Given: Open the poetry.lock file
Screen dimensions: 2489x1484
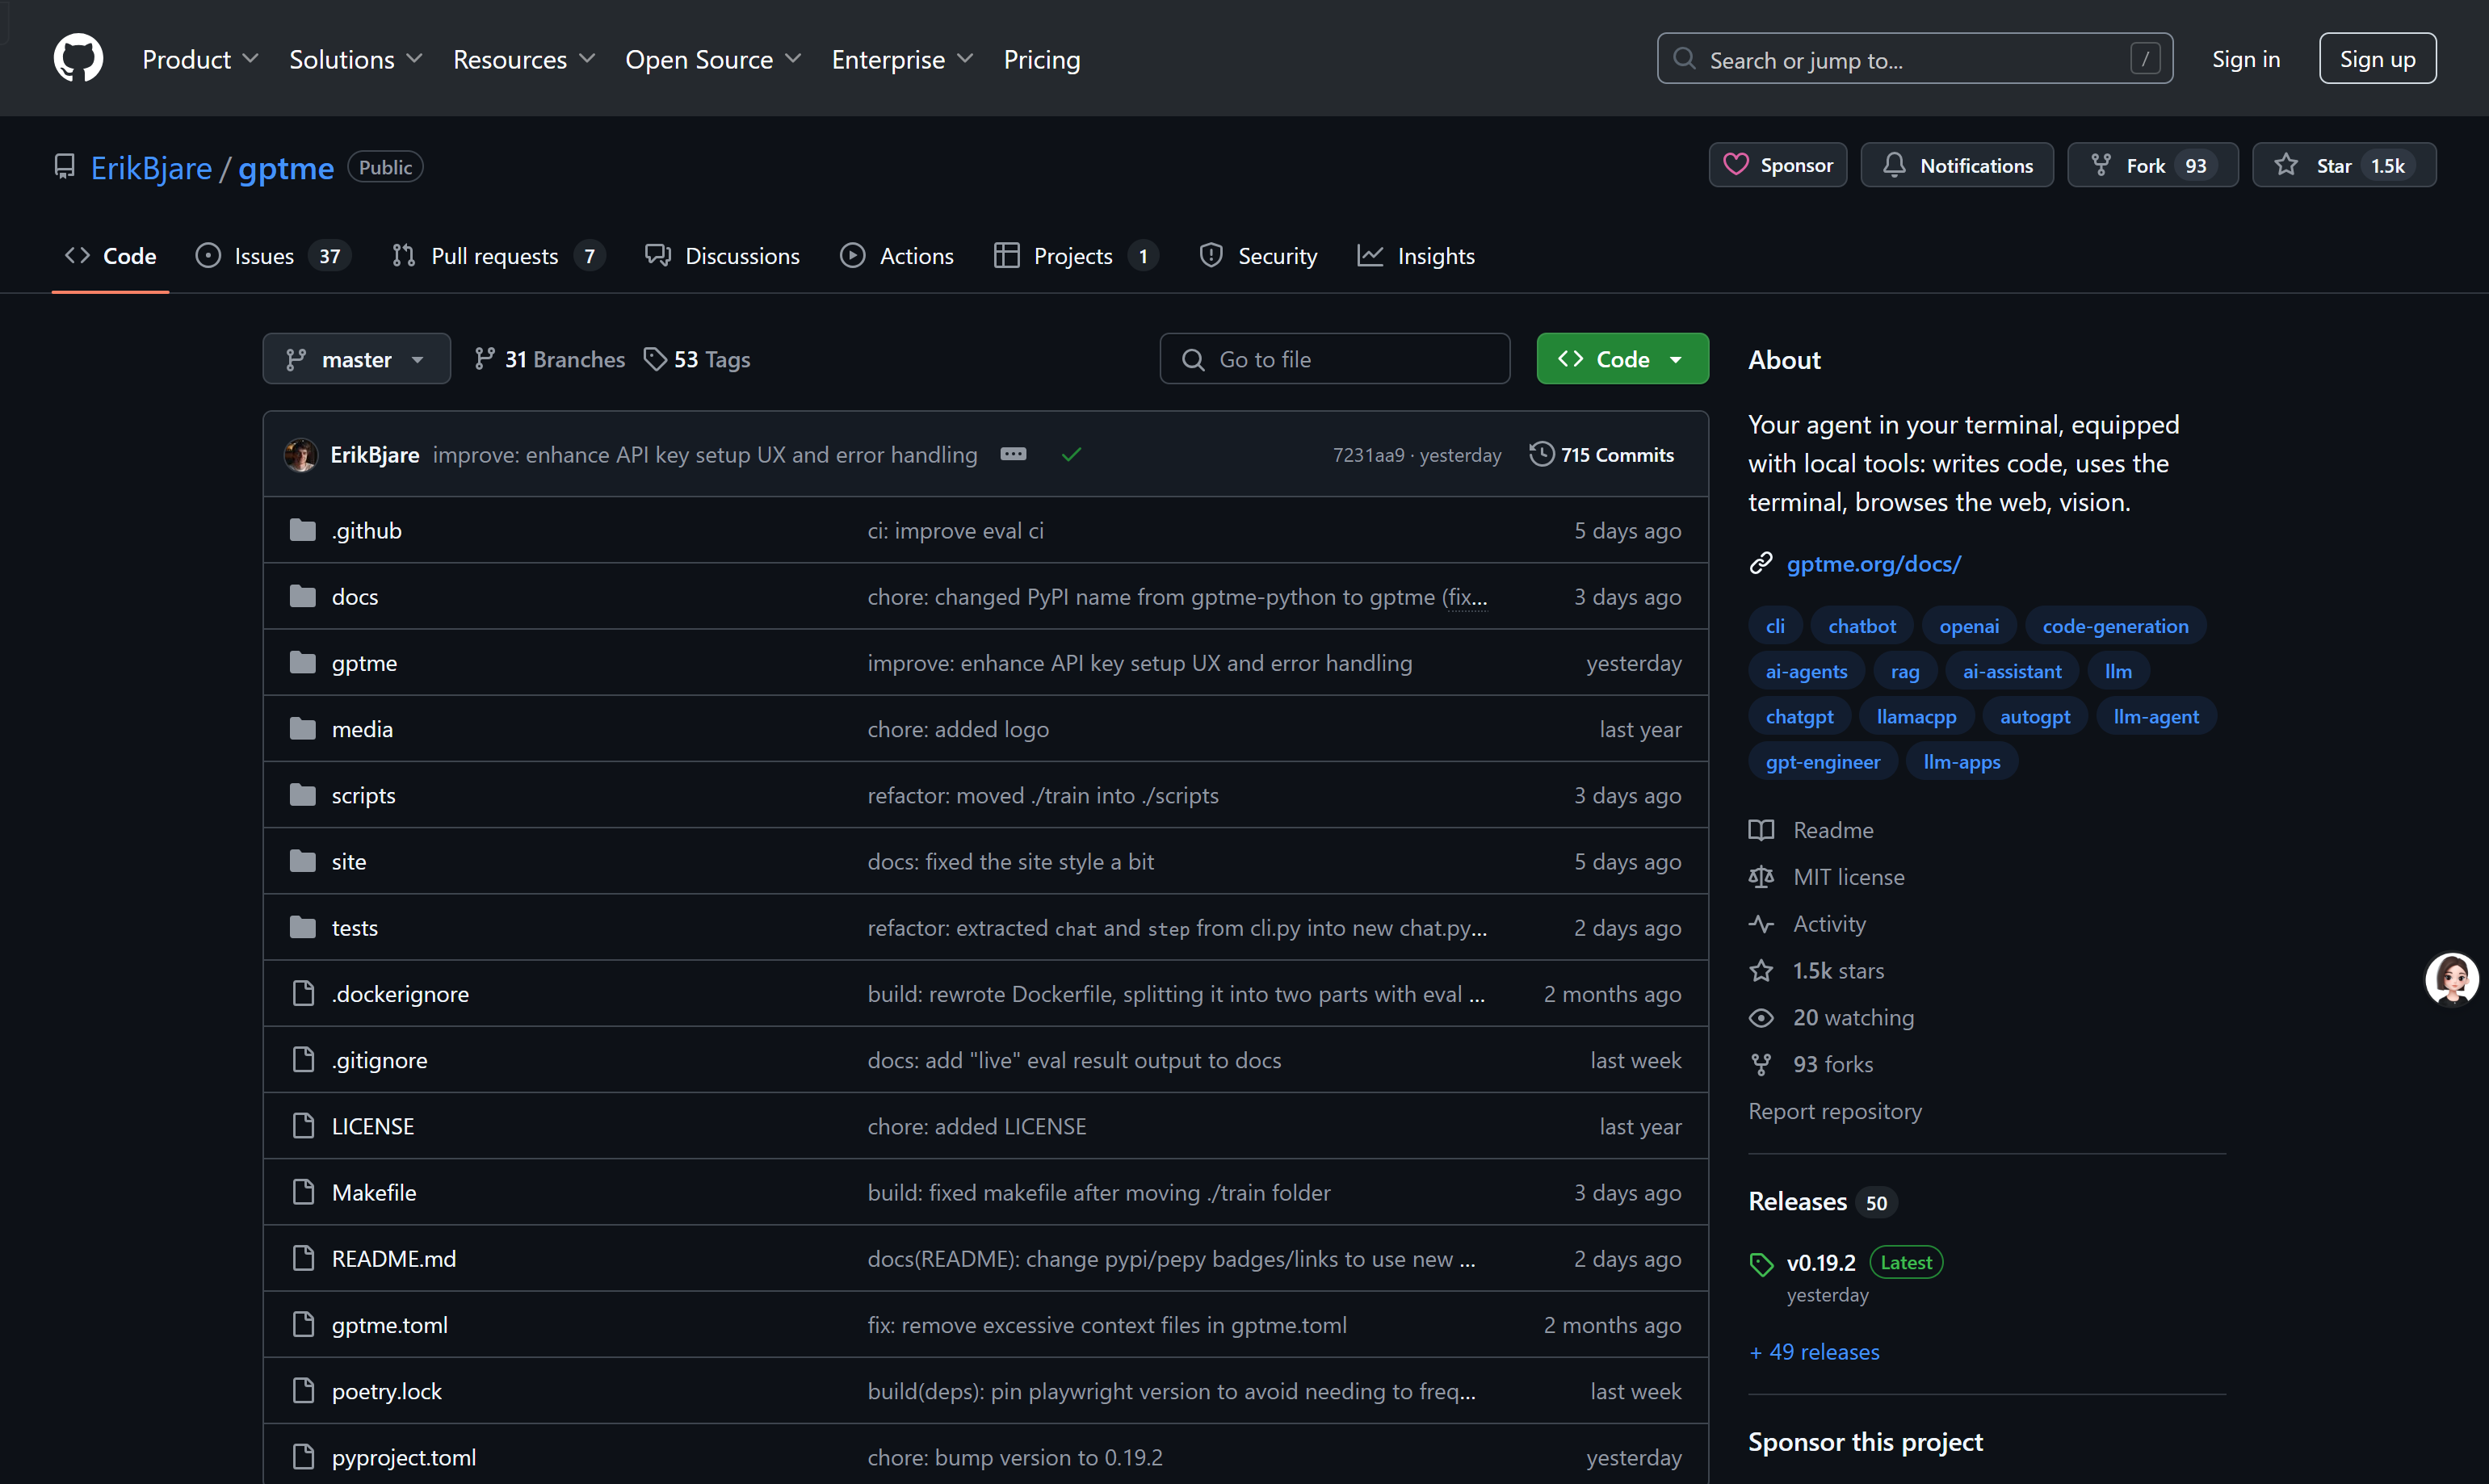Looking at the screenshot, I should (386, 1391).
